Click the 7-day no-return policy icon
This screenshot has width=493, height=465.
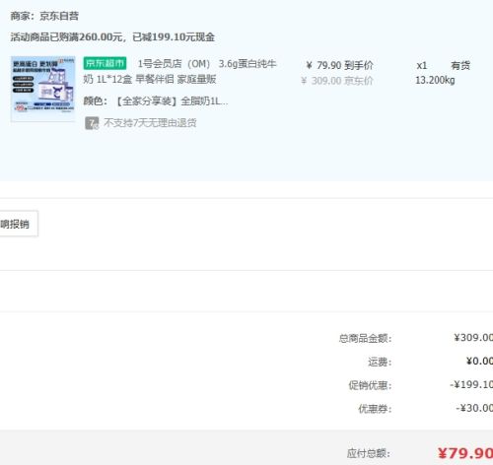pos(92,123)
